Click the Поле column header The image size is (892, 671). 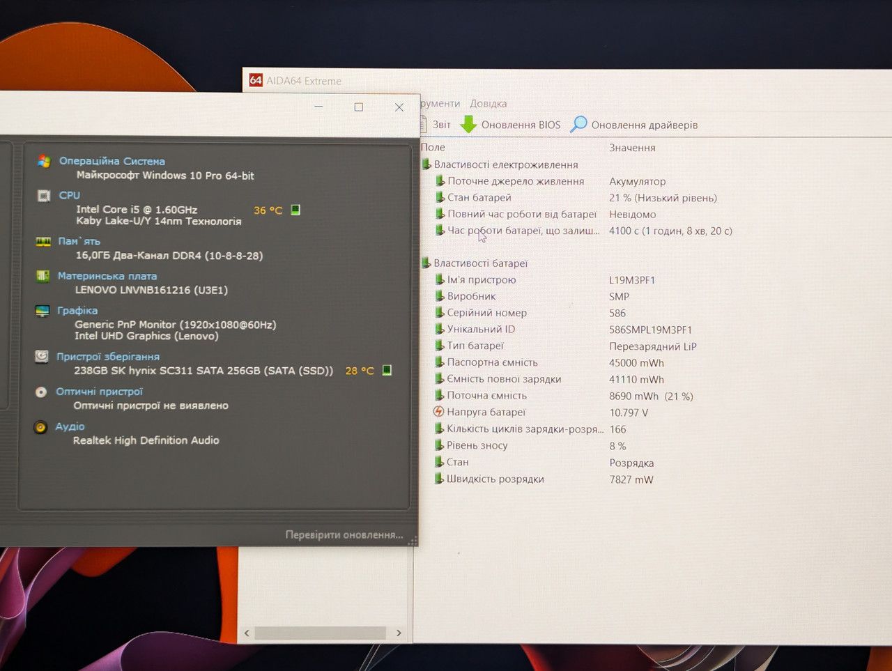tap(433, 147)
